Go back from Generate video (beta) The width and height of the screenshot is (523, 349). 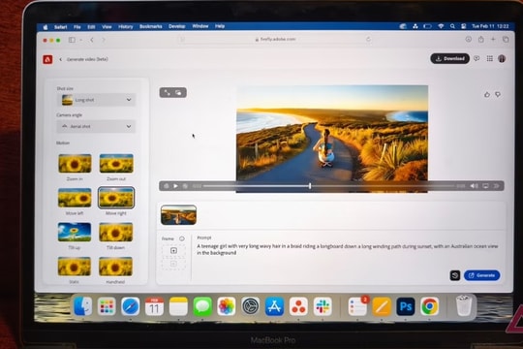coord(60,59)
